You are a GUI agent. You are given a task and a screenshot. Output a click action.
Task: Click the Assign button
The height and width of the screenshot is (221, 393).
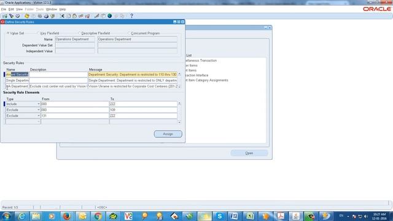[168, 134]
